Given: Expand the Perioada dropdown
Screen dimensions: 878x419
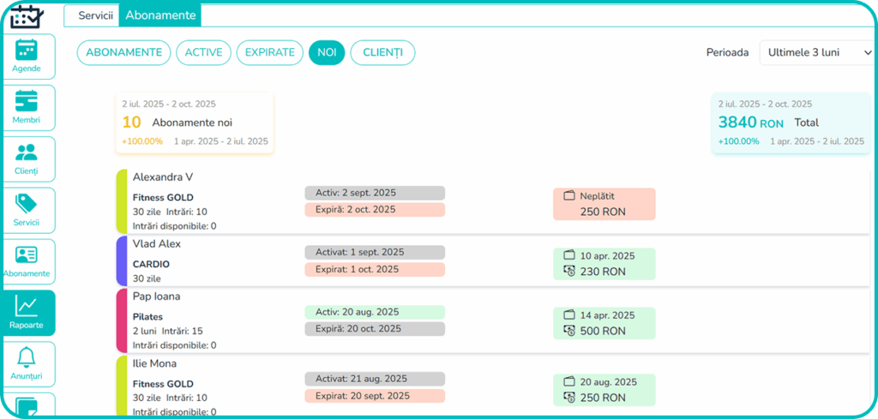Looking at the screenshot, I should coord(816,52).
